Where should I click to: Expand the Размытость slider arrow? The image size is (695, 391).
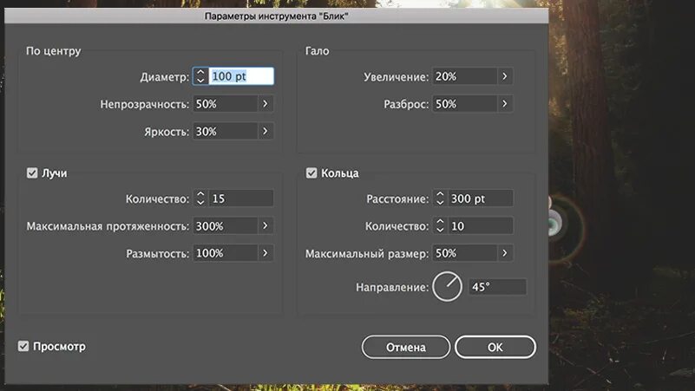(x=265, y=253)
